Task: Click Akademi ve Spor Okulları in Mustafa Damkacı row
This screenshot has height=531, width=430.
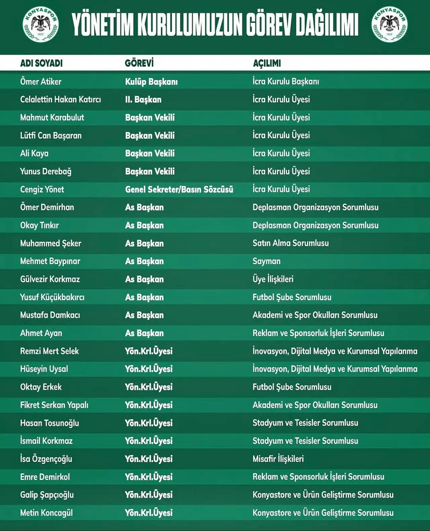Action: click(296, 315)
